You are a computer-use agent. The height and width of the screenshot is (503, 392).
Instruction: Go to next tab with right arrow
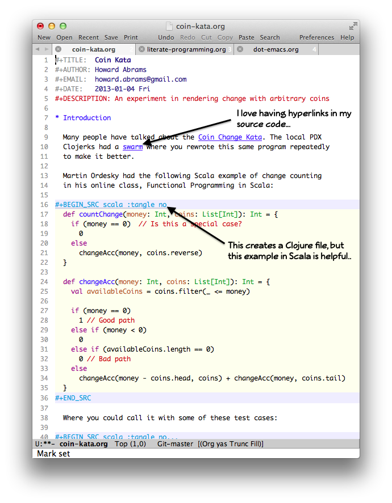[47, 49]
